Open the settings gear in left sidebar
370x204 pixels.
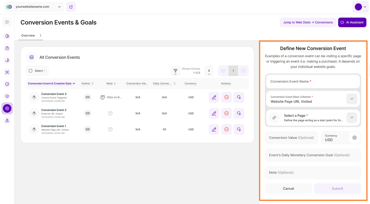tap(7, 108)
